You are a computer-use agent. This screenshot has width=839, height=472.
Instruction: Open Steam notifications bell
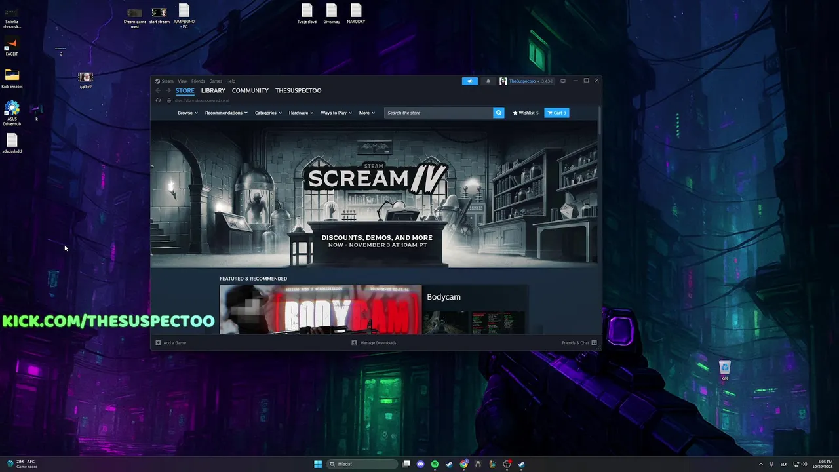click(x=488, y=81)
